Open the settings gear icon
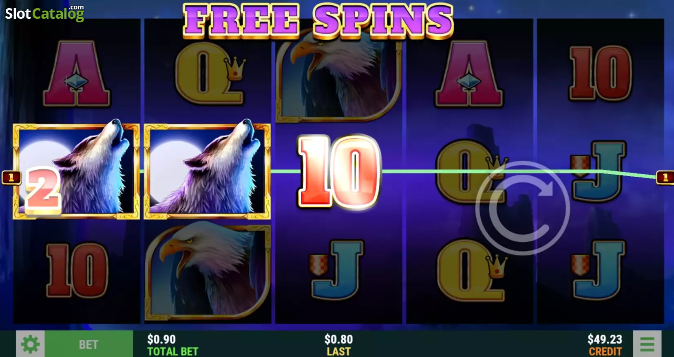Screen dimensions: 674x357 (x=30, y=344)
